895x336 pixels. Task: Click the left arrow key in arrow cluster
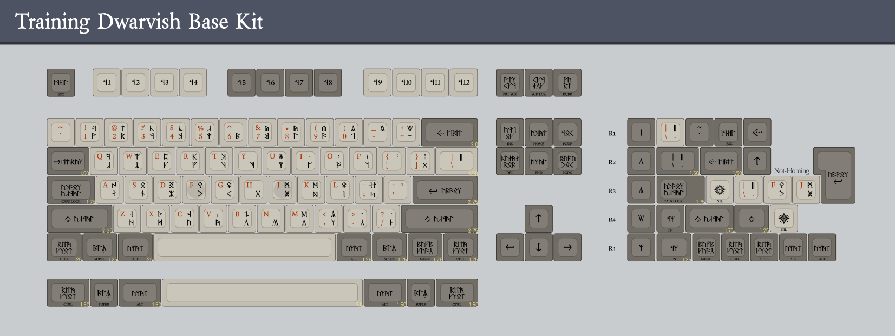tap(509, 247)
